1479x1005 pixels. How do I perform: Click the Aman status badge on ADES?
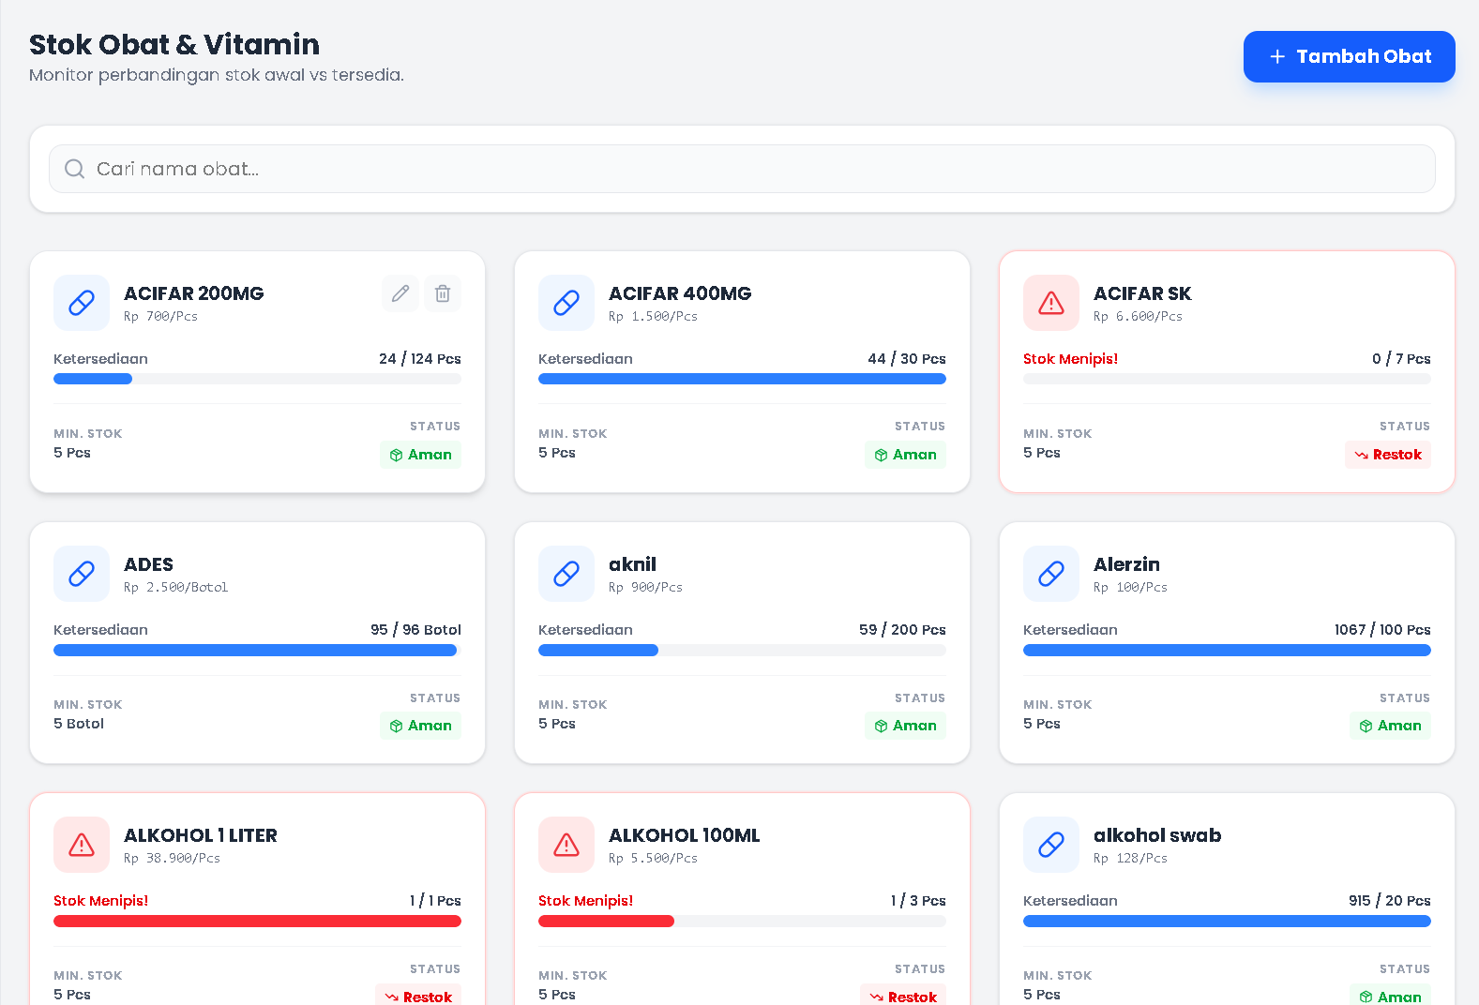point(420,726)
